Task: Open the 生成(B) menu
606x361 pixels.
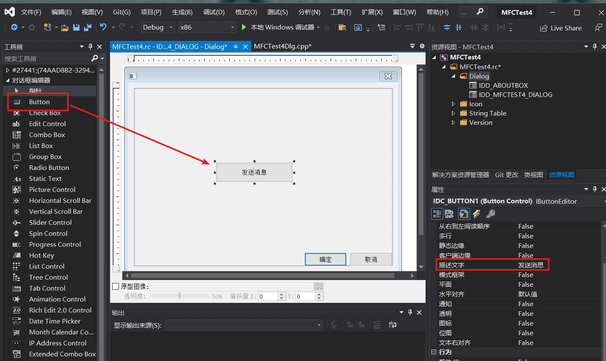Action: [182, 12]
